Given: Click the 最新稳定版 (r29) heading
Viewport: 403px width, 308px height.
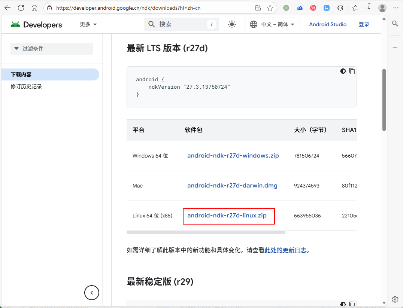Looking at the screenshot, I should tap(160, 282).
